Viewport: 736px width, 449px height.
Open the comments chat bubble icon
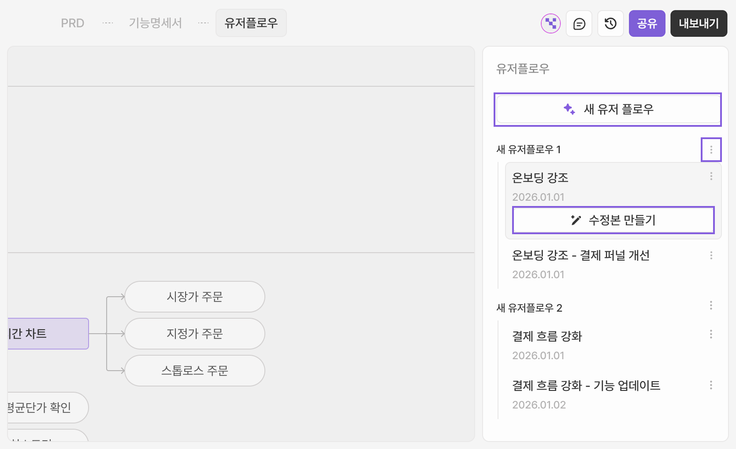click(x=579, y=23)
